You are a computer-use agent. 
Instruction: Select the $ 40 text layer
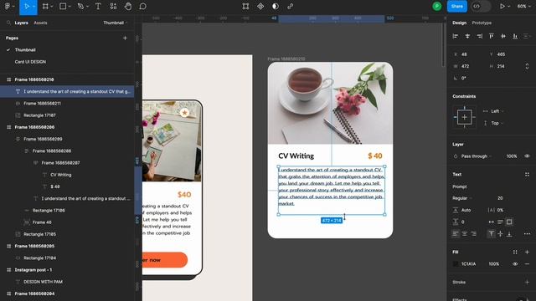pos(55,186)
